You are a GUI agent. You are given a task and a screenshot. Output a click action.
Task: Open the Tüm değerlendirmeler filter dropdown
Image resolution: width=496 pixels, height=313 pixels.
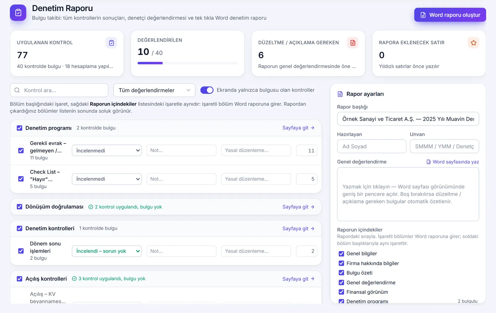pyautogui.click(x=154, y=90)
